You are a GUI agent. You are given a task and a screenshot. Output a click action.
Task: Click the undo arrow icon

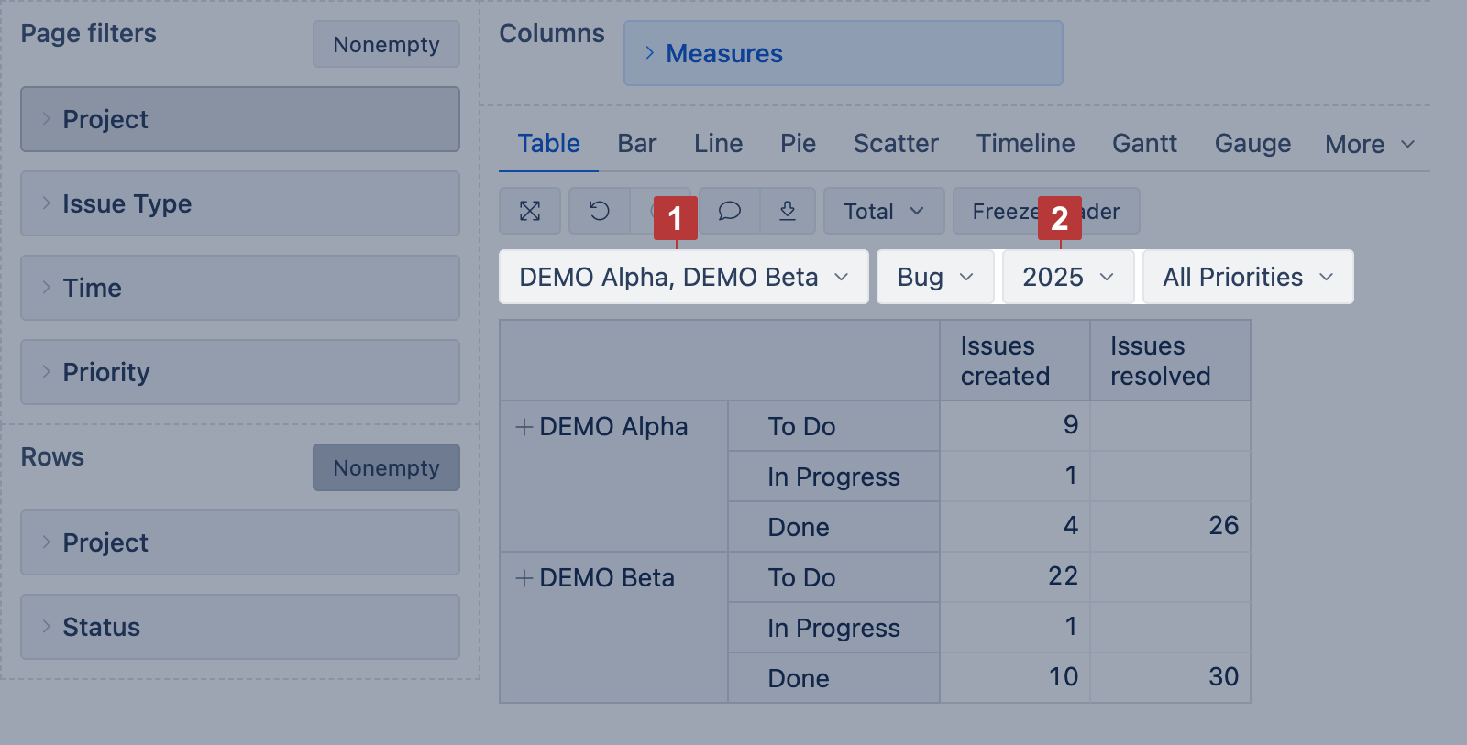point(600,212)
